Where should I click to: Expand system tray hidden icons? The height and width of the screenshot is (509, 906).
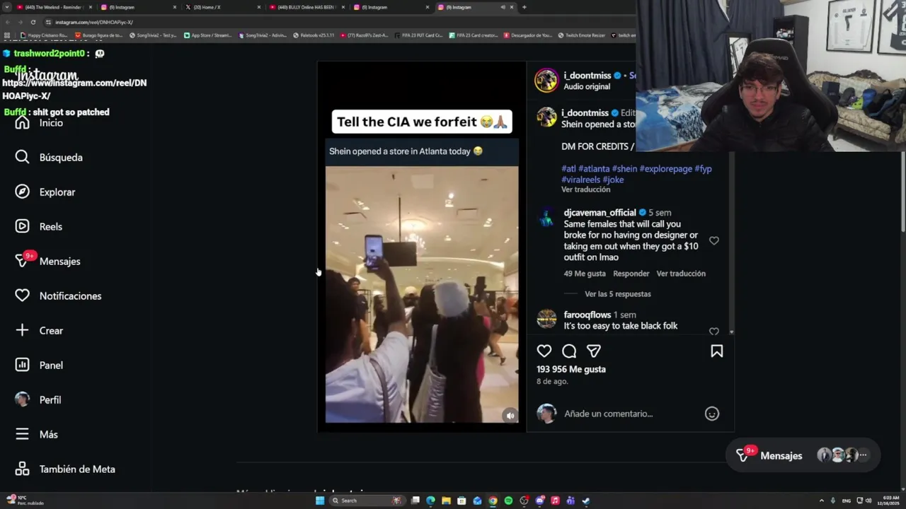822,501
